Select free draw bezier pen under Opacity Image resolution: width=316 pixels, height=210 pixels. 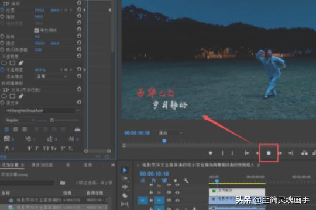click(21, 63)
